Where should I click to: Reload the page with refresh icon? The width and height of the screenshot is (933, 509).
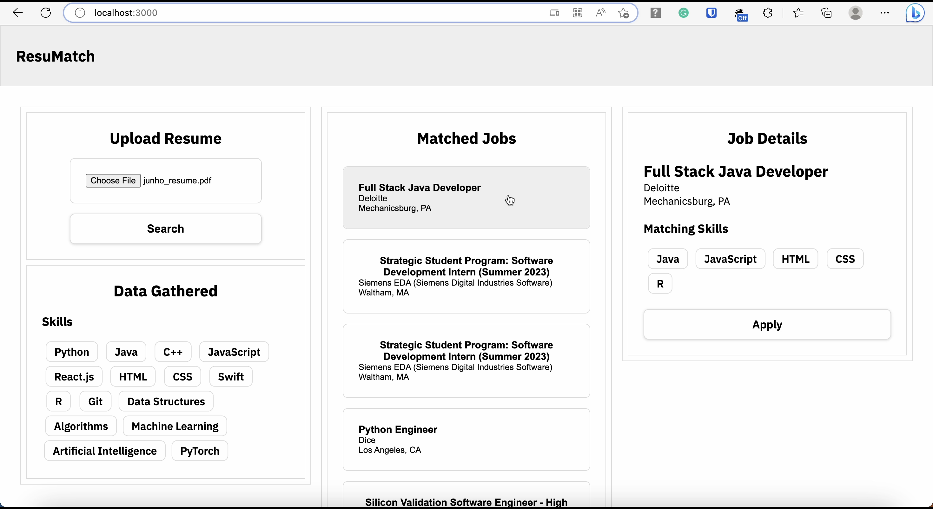point(46,13)
